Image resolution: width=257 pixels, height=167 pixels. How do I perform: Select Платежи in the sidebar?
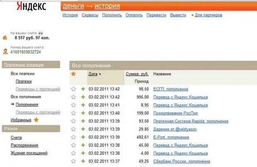tap(24, 81)
